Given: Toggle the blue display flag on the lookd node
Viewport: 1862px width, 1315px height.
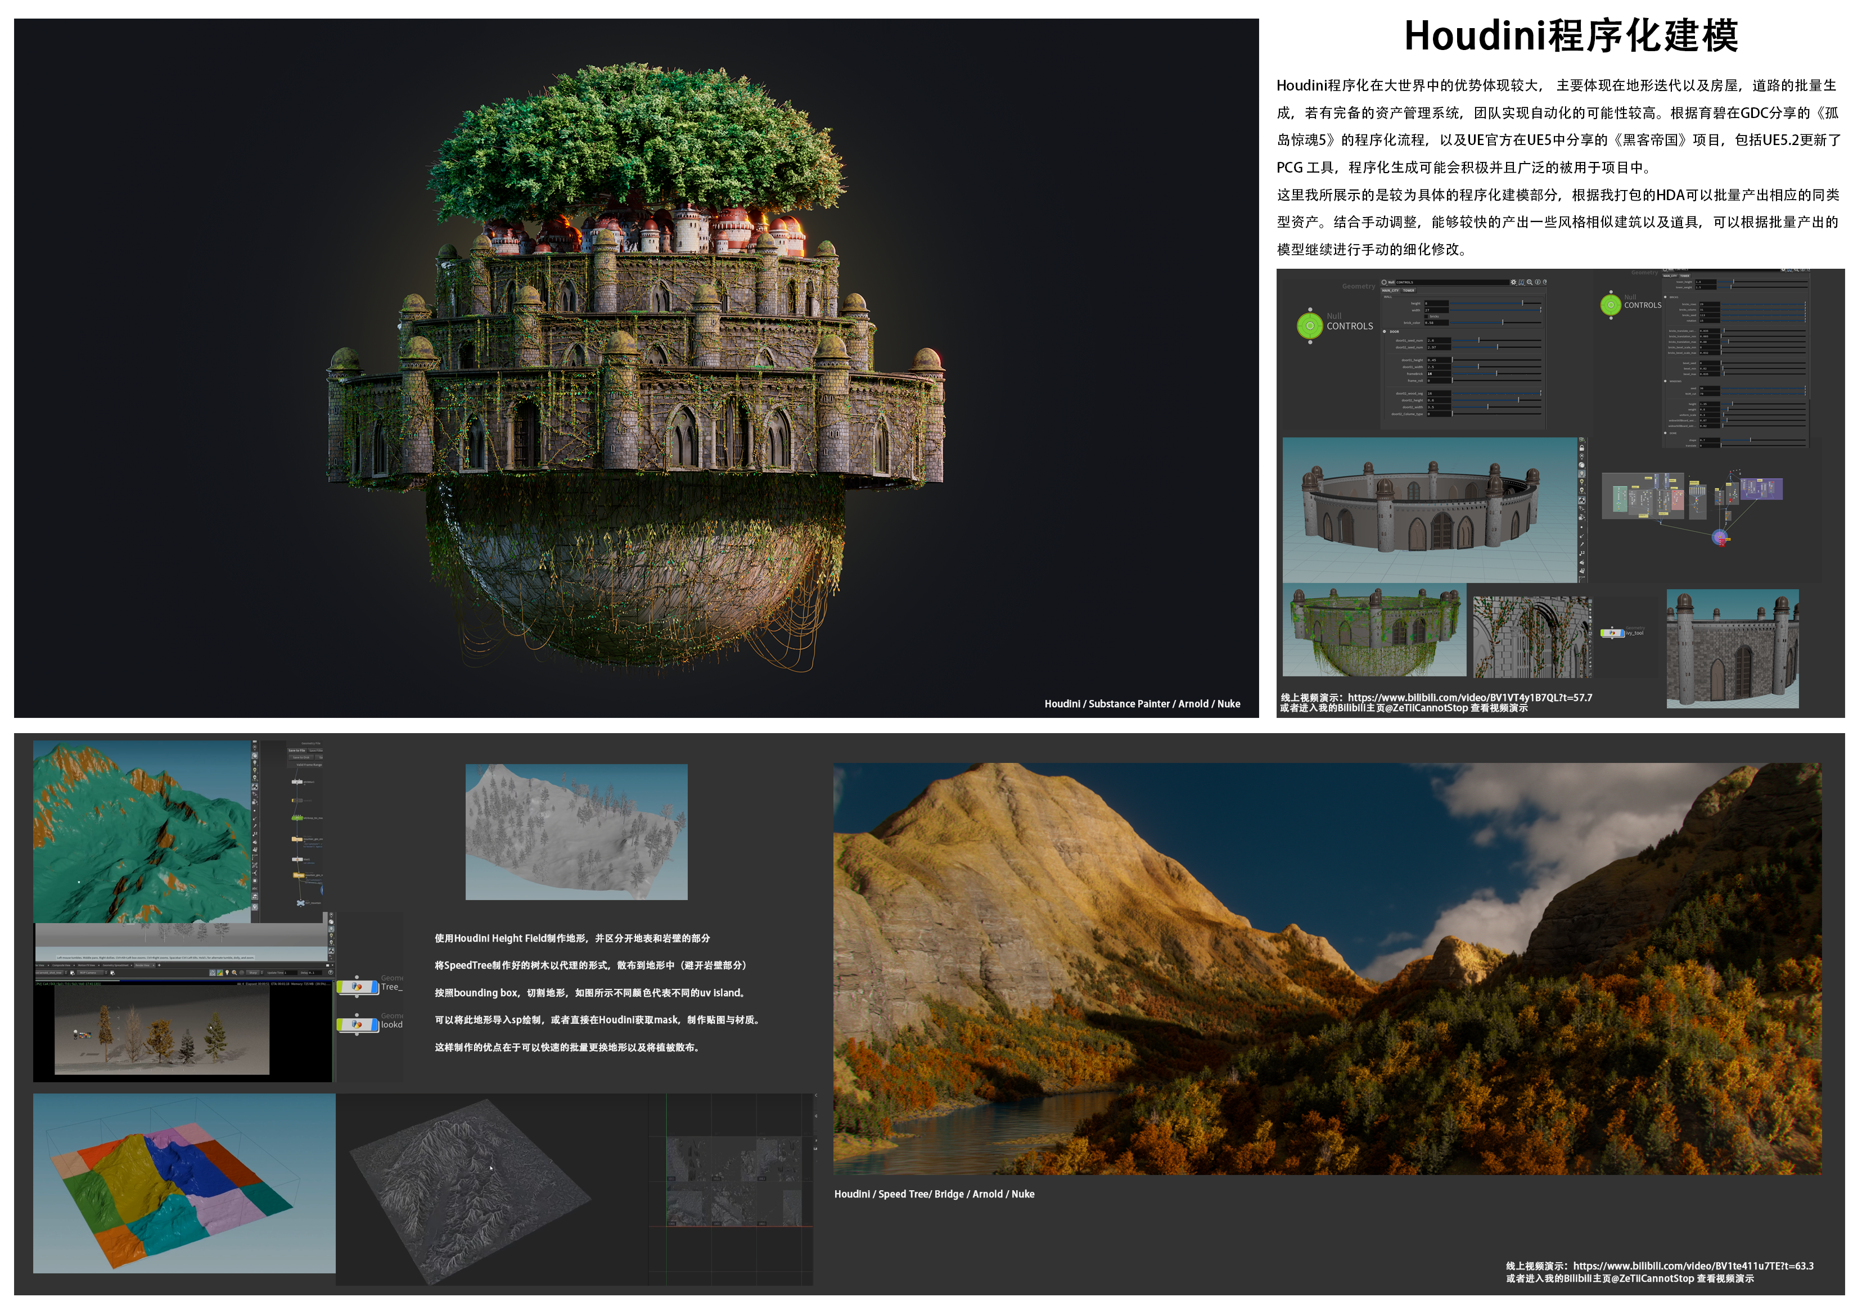Looking at the screenshot, I should tap(375, 1025).
